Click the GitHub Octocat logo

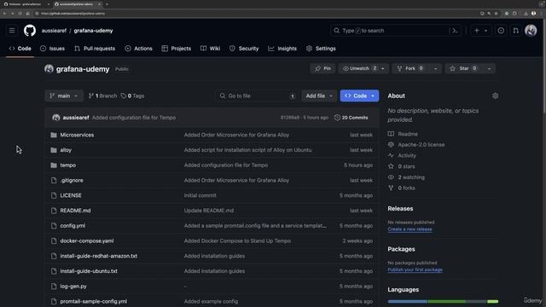30,31
